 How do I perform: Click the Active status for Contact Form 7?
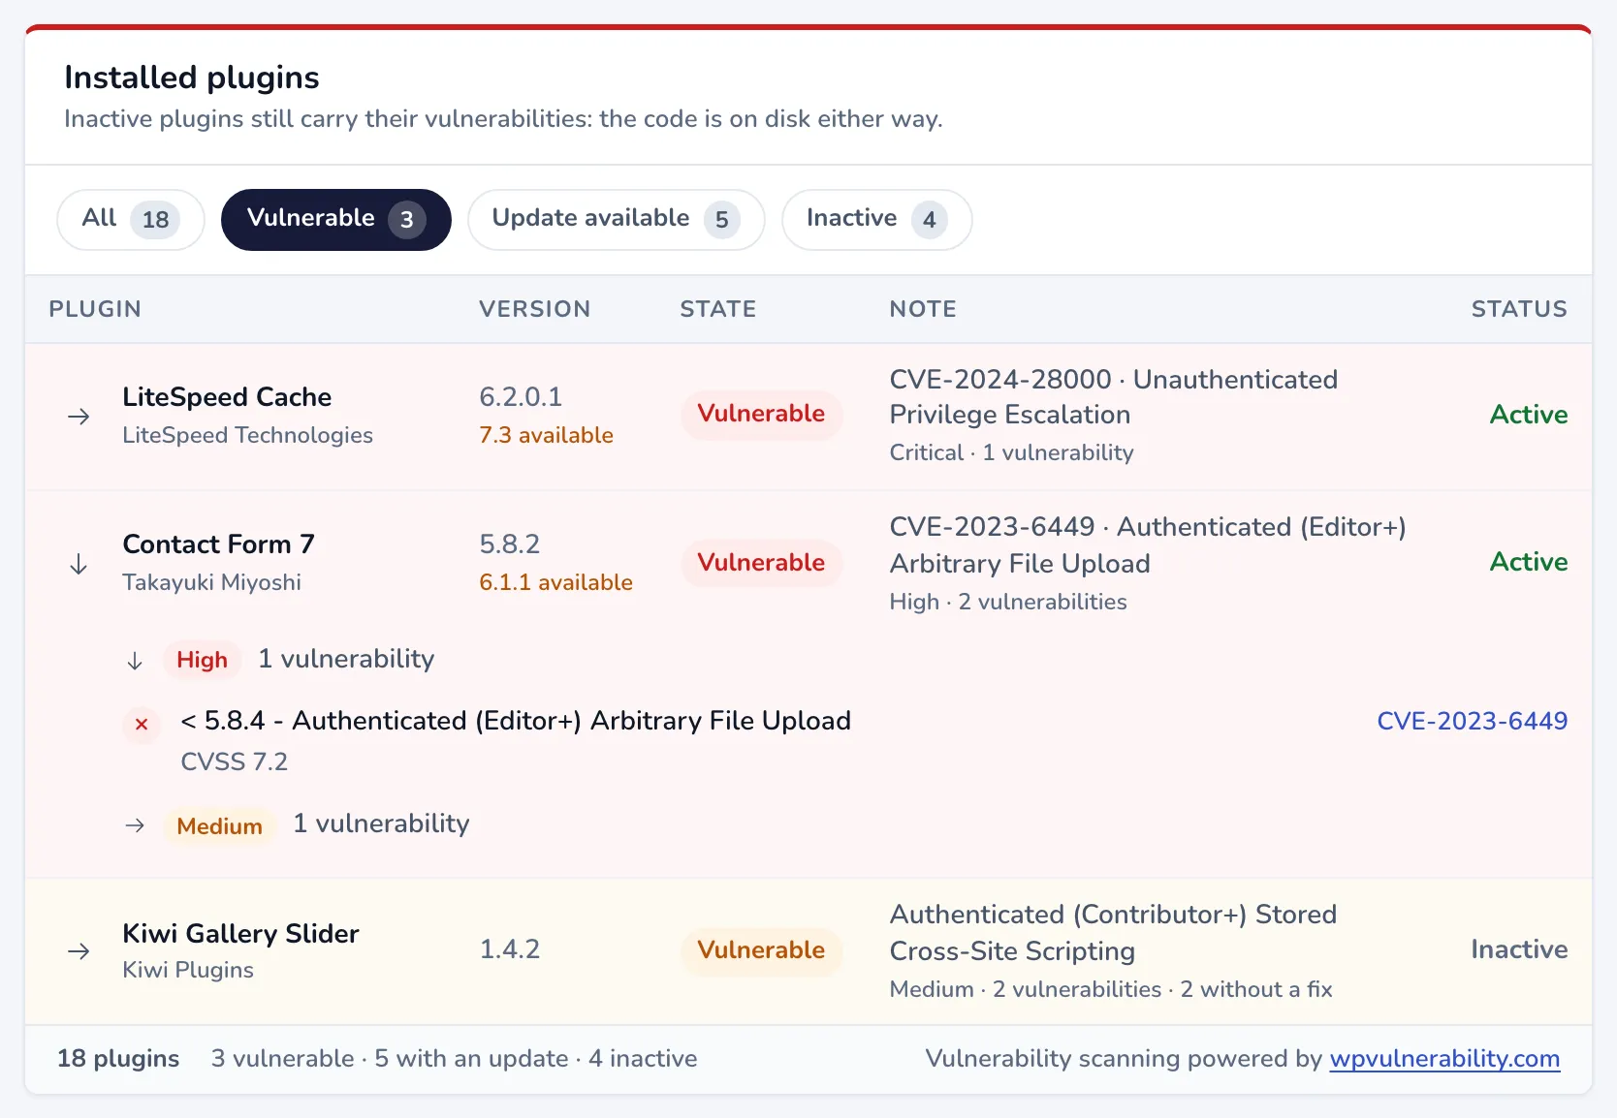point(1529,562)
